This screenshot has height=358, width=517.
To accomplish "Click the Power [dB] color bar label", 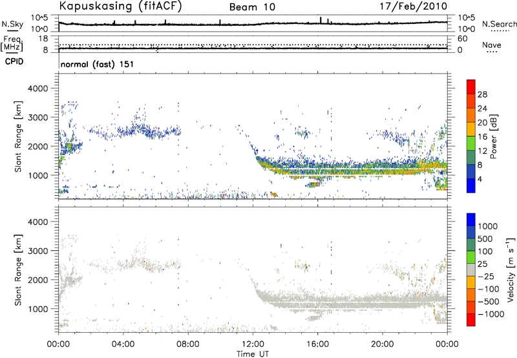I will pyautogui.click(x=493, y=136).
